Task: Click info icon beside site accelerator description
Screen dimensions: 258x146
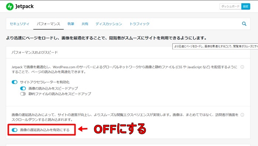Action: (x=242, y=67)
